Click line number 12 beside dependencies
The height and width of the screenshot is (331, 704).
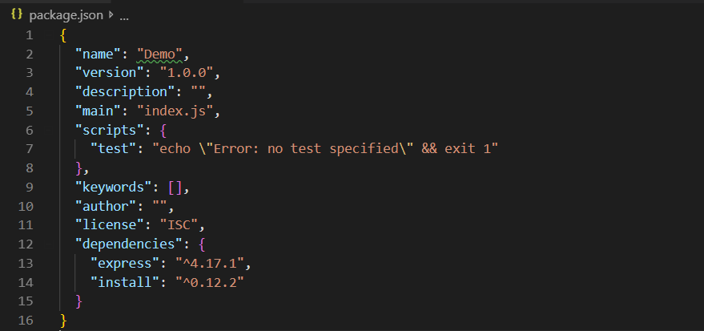coord(26,244)
